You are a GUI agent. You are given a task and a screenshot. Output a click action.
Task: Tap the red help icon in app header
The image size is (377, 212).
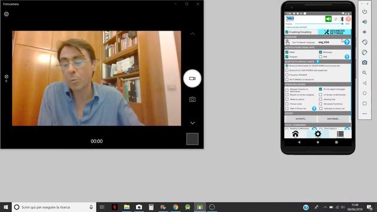coord(348,19)
